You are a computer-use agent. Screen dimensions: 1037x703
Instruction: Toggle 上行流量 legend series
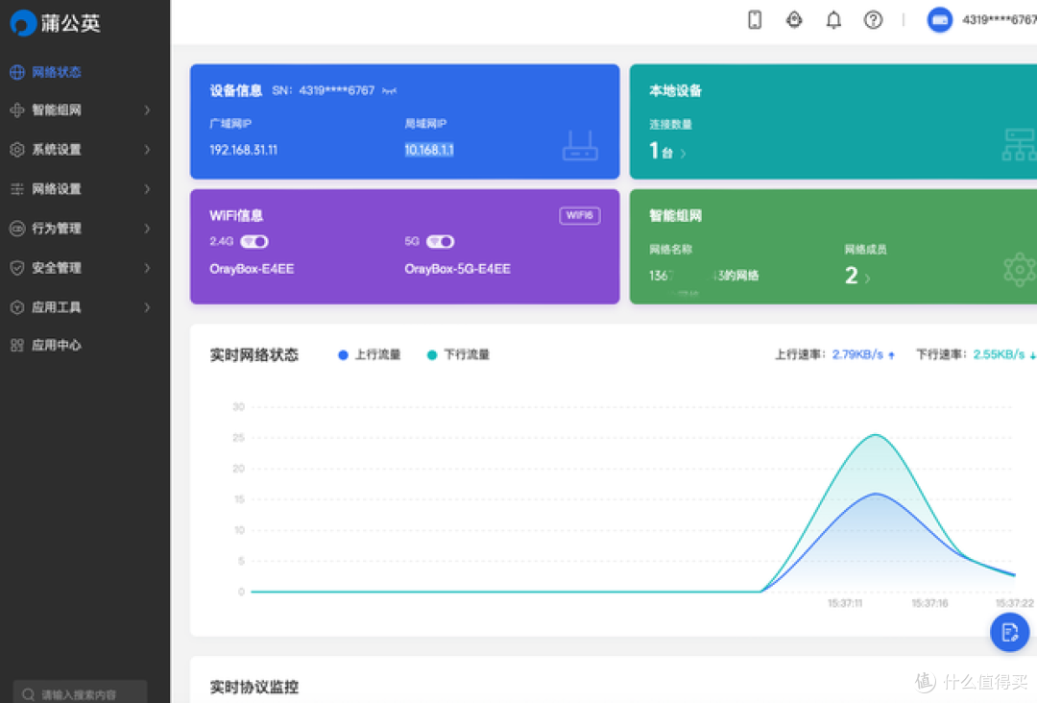(x=369, y=355)
